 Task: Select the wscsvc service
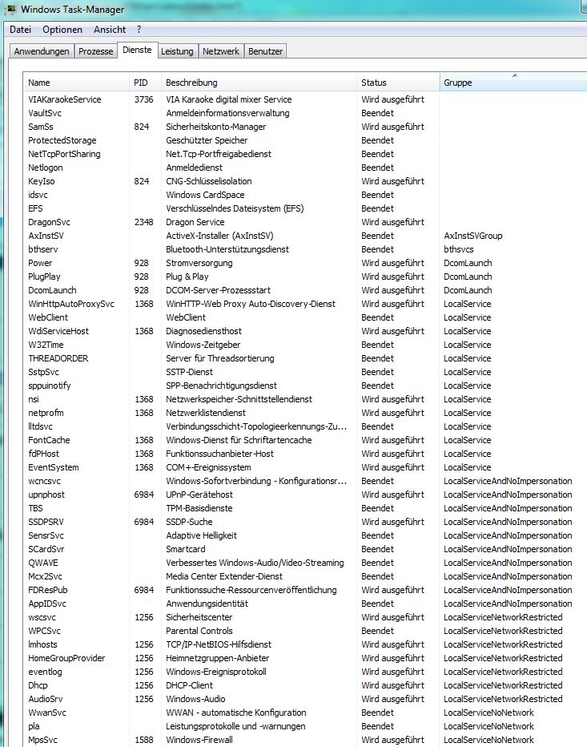point(42,617)
